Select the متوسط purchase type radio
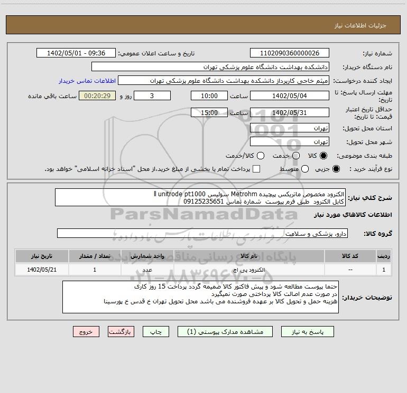The image size is (407, 393). pyautogui.click(x=305, y=169)
